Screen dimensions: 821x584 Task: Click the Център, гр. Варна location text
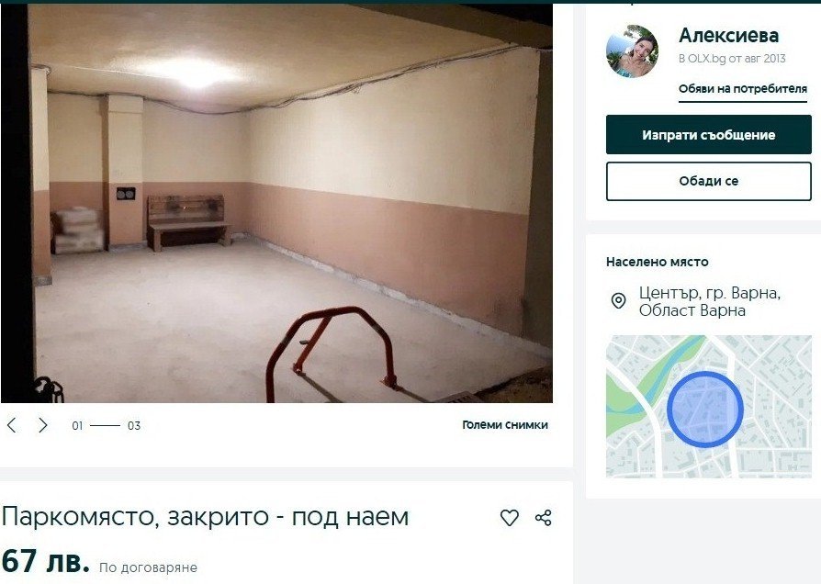pos(710,302)
